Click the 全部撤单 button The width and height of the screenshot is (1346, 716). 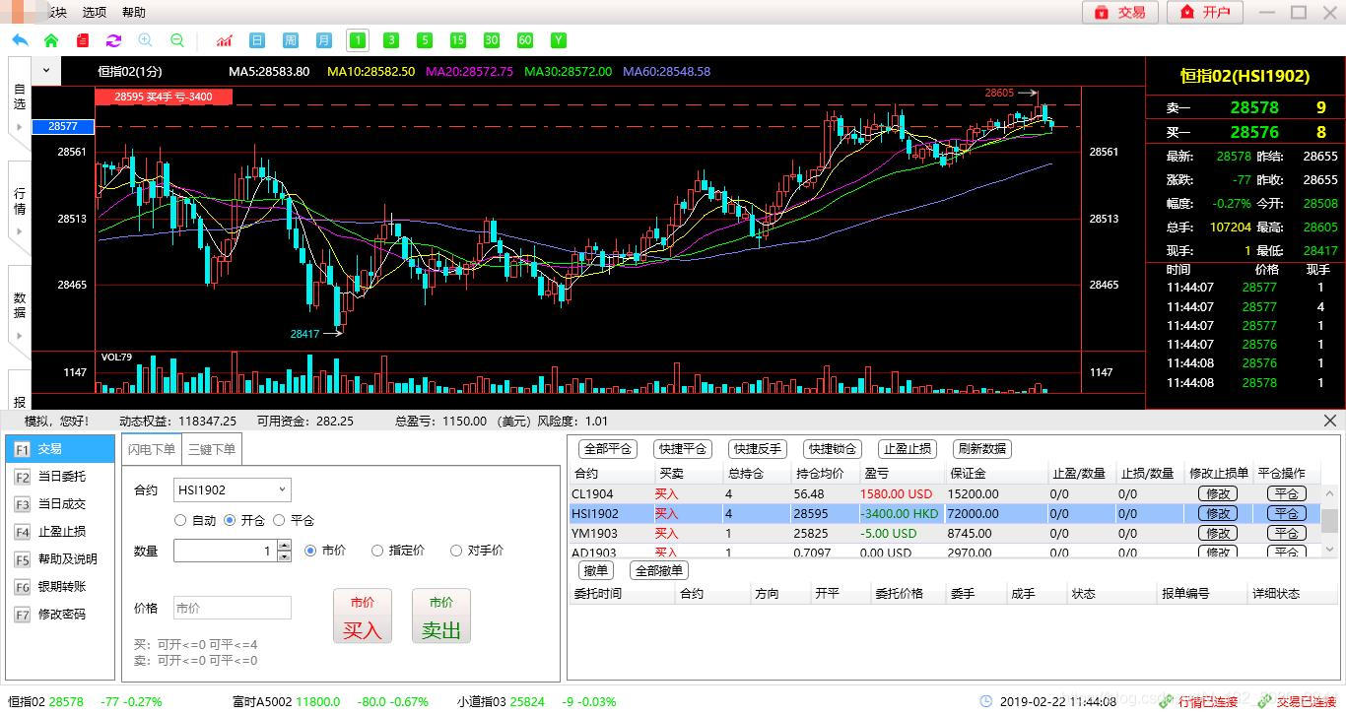659,570
